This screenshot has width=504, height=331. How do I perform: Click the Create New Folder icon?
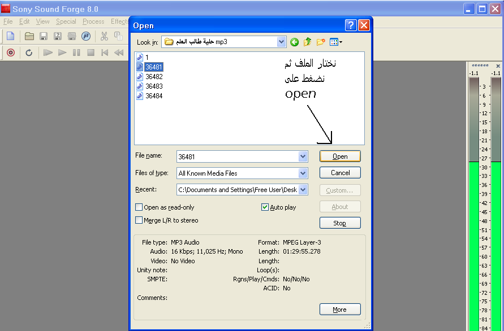tap(321, 42)
